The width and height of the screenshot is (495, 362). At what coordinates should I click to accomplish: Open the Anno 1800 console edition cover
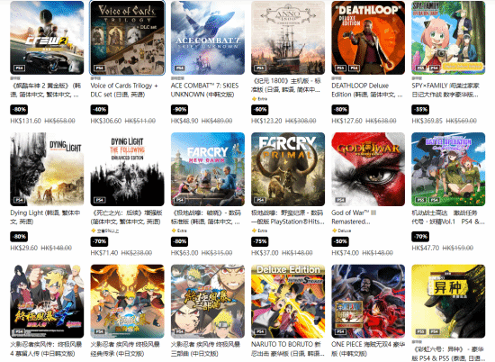point(288,38)
